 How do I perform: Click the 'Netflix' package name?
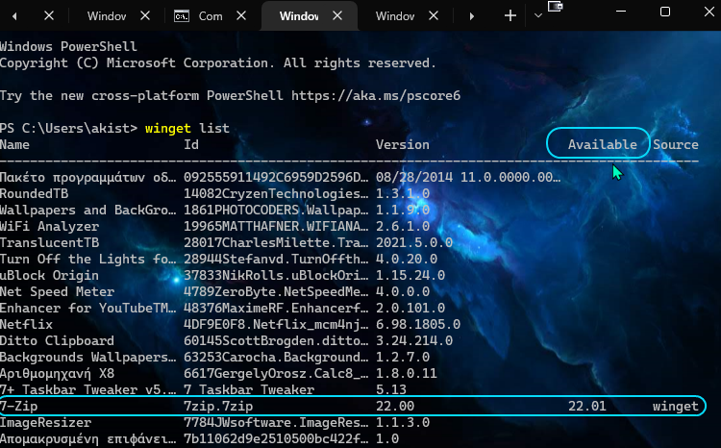click(x=26, y=324)
